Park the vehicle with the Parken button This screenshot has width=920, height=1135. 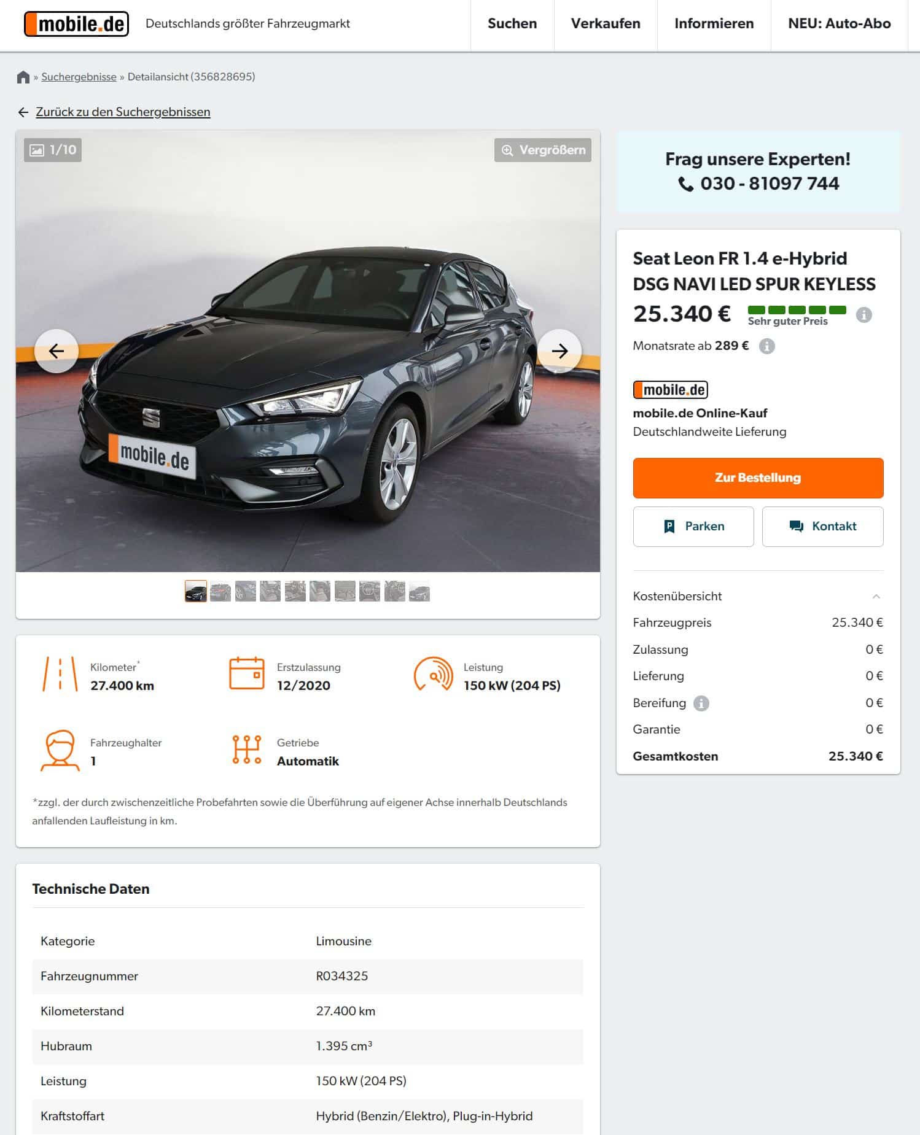coord(693,527)
